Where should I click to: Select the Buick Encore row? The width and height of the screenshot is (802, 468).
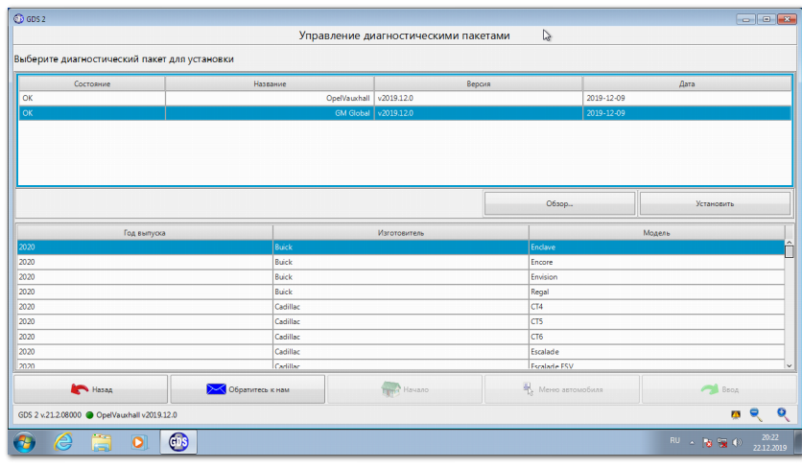click(401, 262)
